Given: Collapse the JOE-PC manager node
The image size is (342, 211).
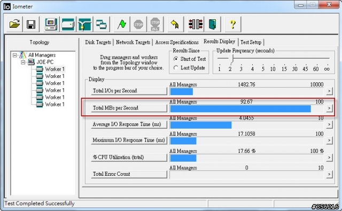Looking at the screenshot, I should (23, 62).
